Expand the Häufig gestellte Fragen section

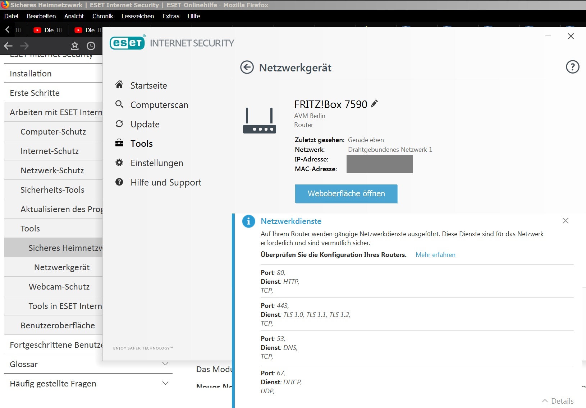165,383
